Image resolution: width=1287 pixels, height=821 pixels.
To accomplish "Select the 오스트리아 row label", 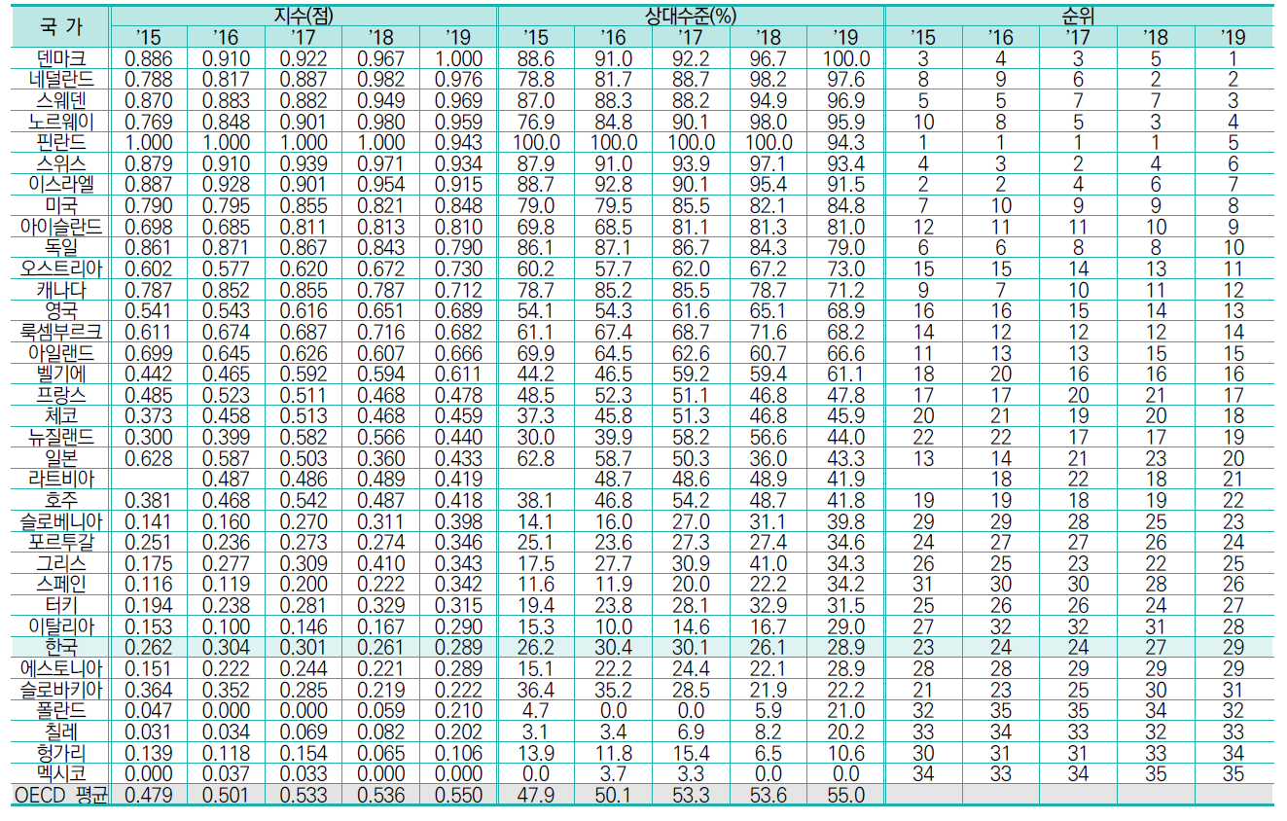I will click(x=60, y=268).
